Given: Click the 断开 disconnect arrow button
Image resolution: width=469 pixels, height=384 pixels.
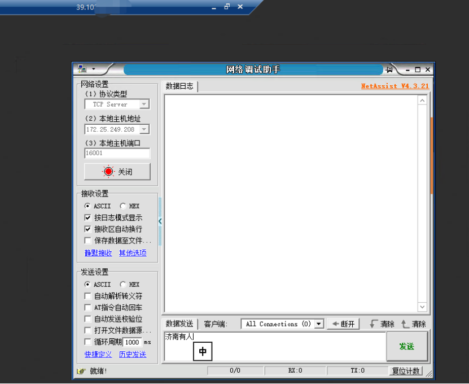Looking at the screenshot, I should tap(343, 324).
